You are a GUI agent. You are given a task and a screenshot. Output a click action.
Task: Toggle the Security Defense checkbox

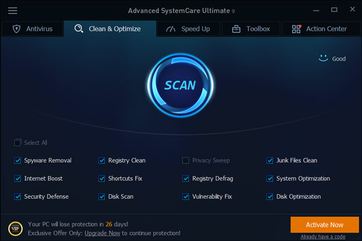18,197
